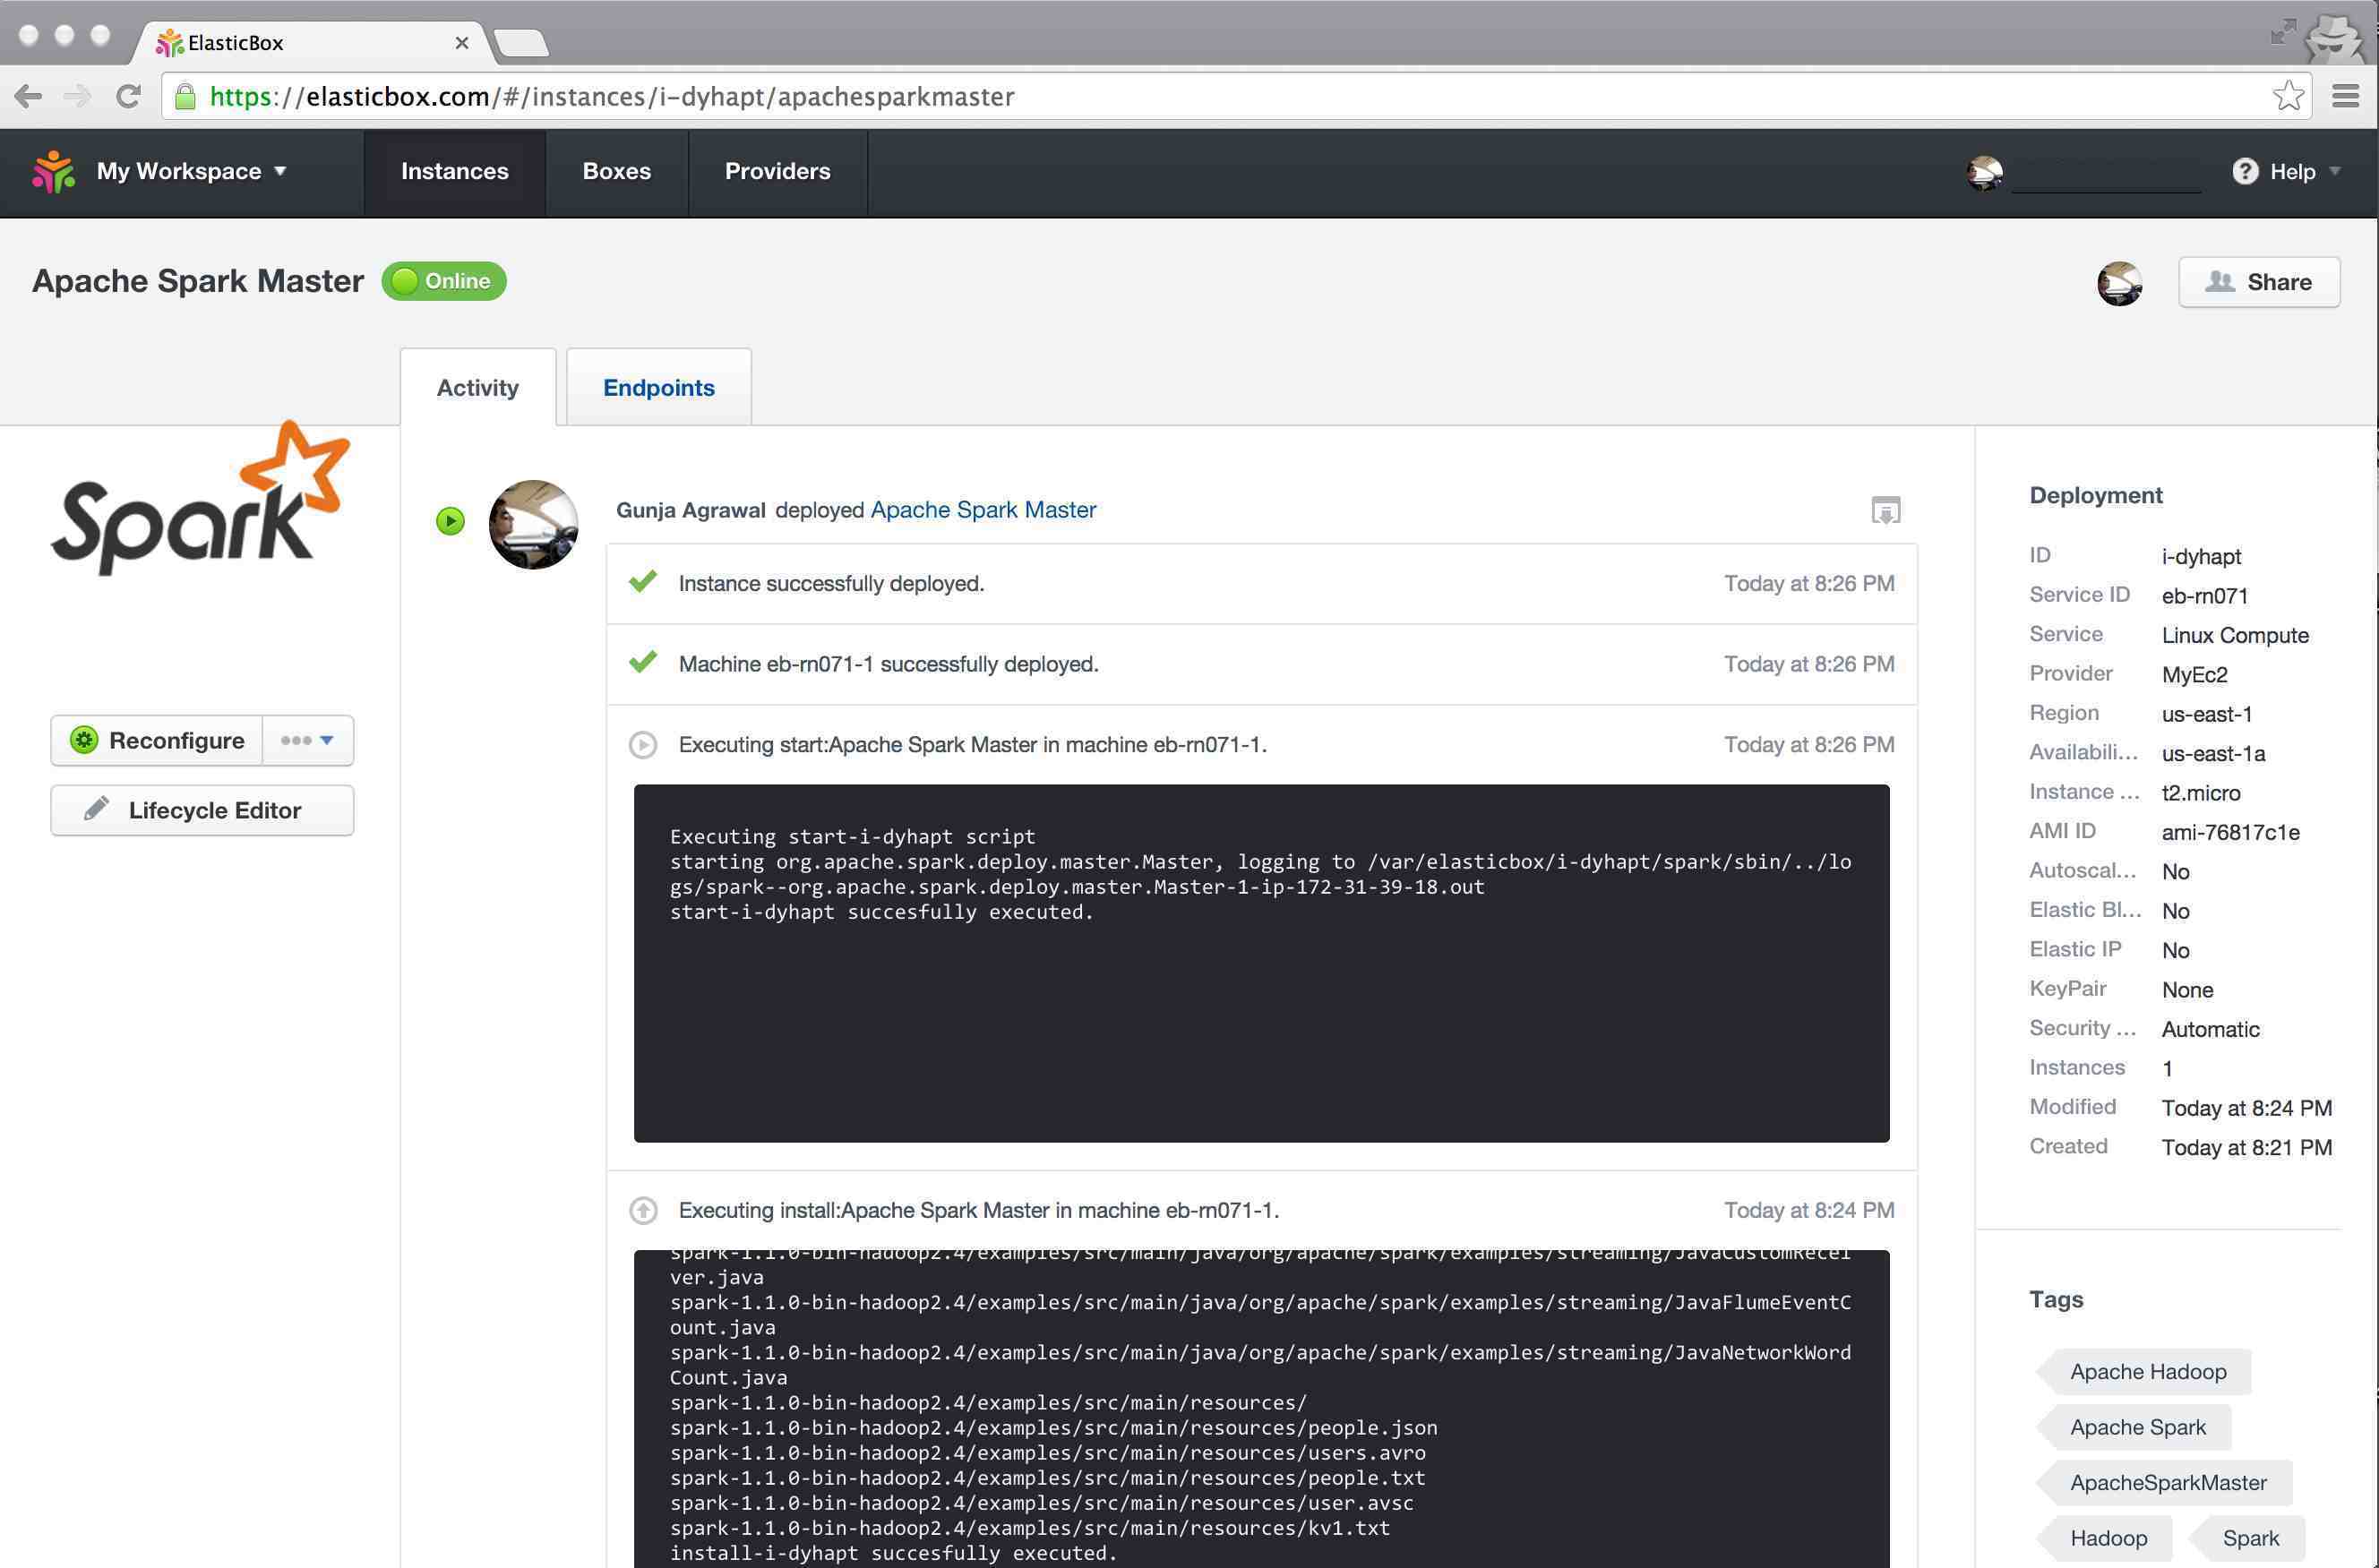
Task: Click the Hadoop tag
Action: (2105, 1538)
